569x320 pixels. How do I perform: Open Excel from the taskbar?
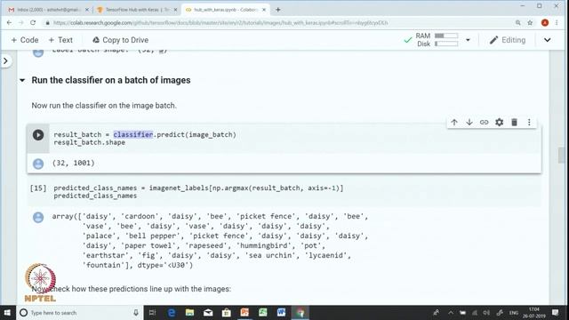(263, 312)
